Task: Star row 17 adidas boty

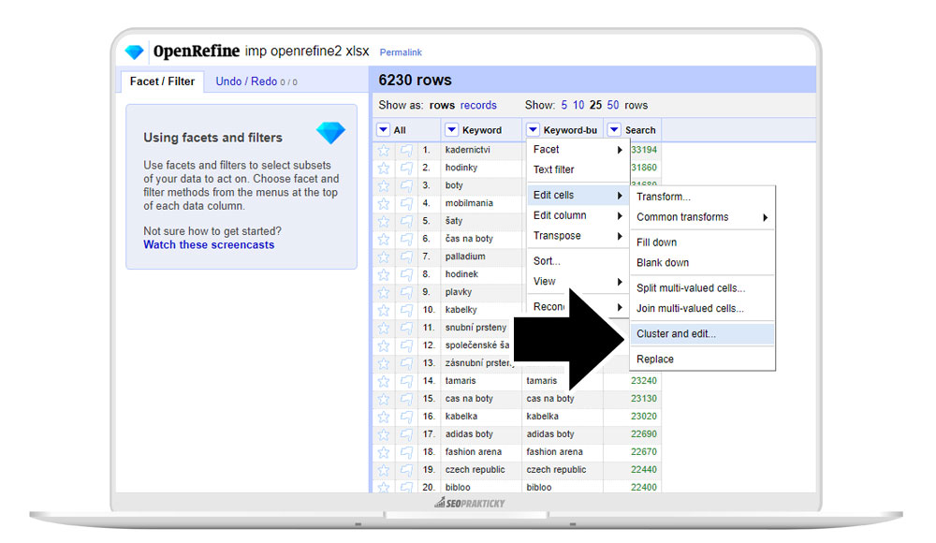Action: coord(384,434)
